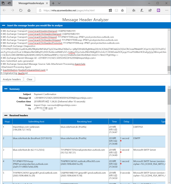Open the OneNote extension icon

point(158,10)
